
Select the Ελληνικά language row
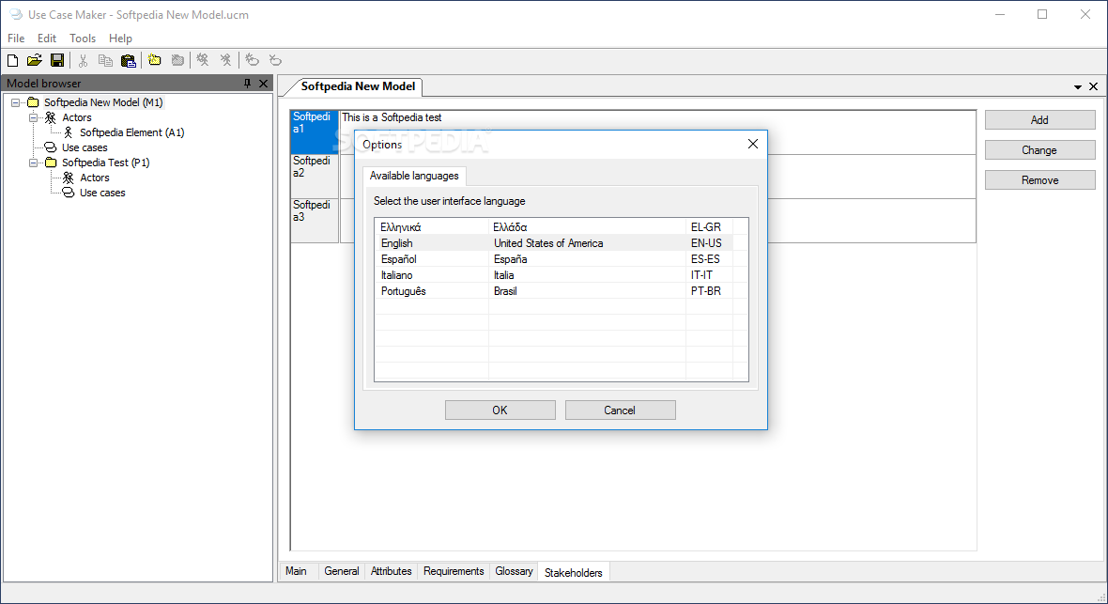(x=562, y=227)
